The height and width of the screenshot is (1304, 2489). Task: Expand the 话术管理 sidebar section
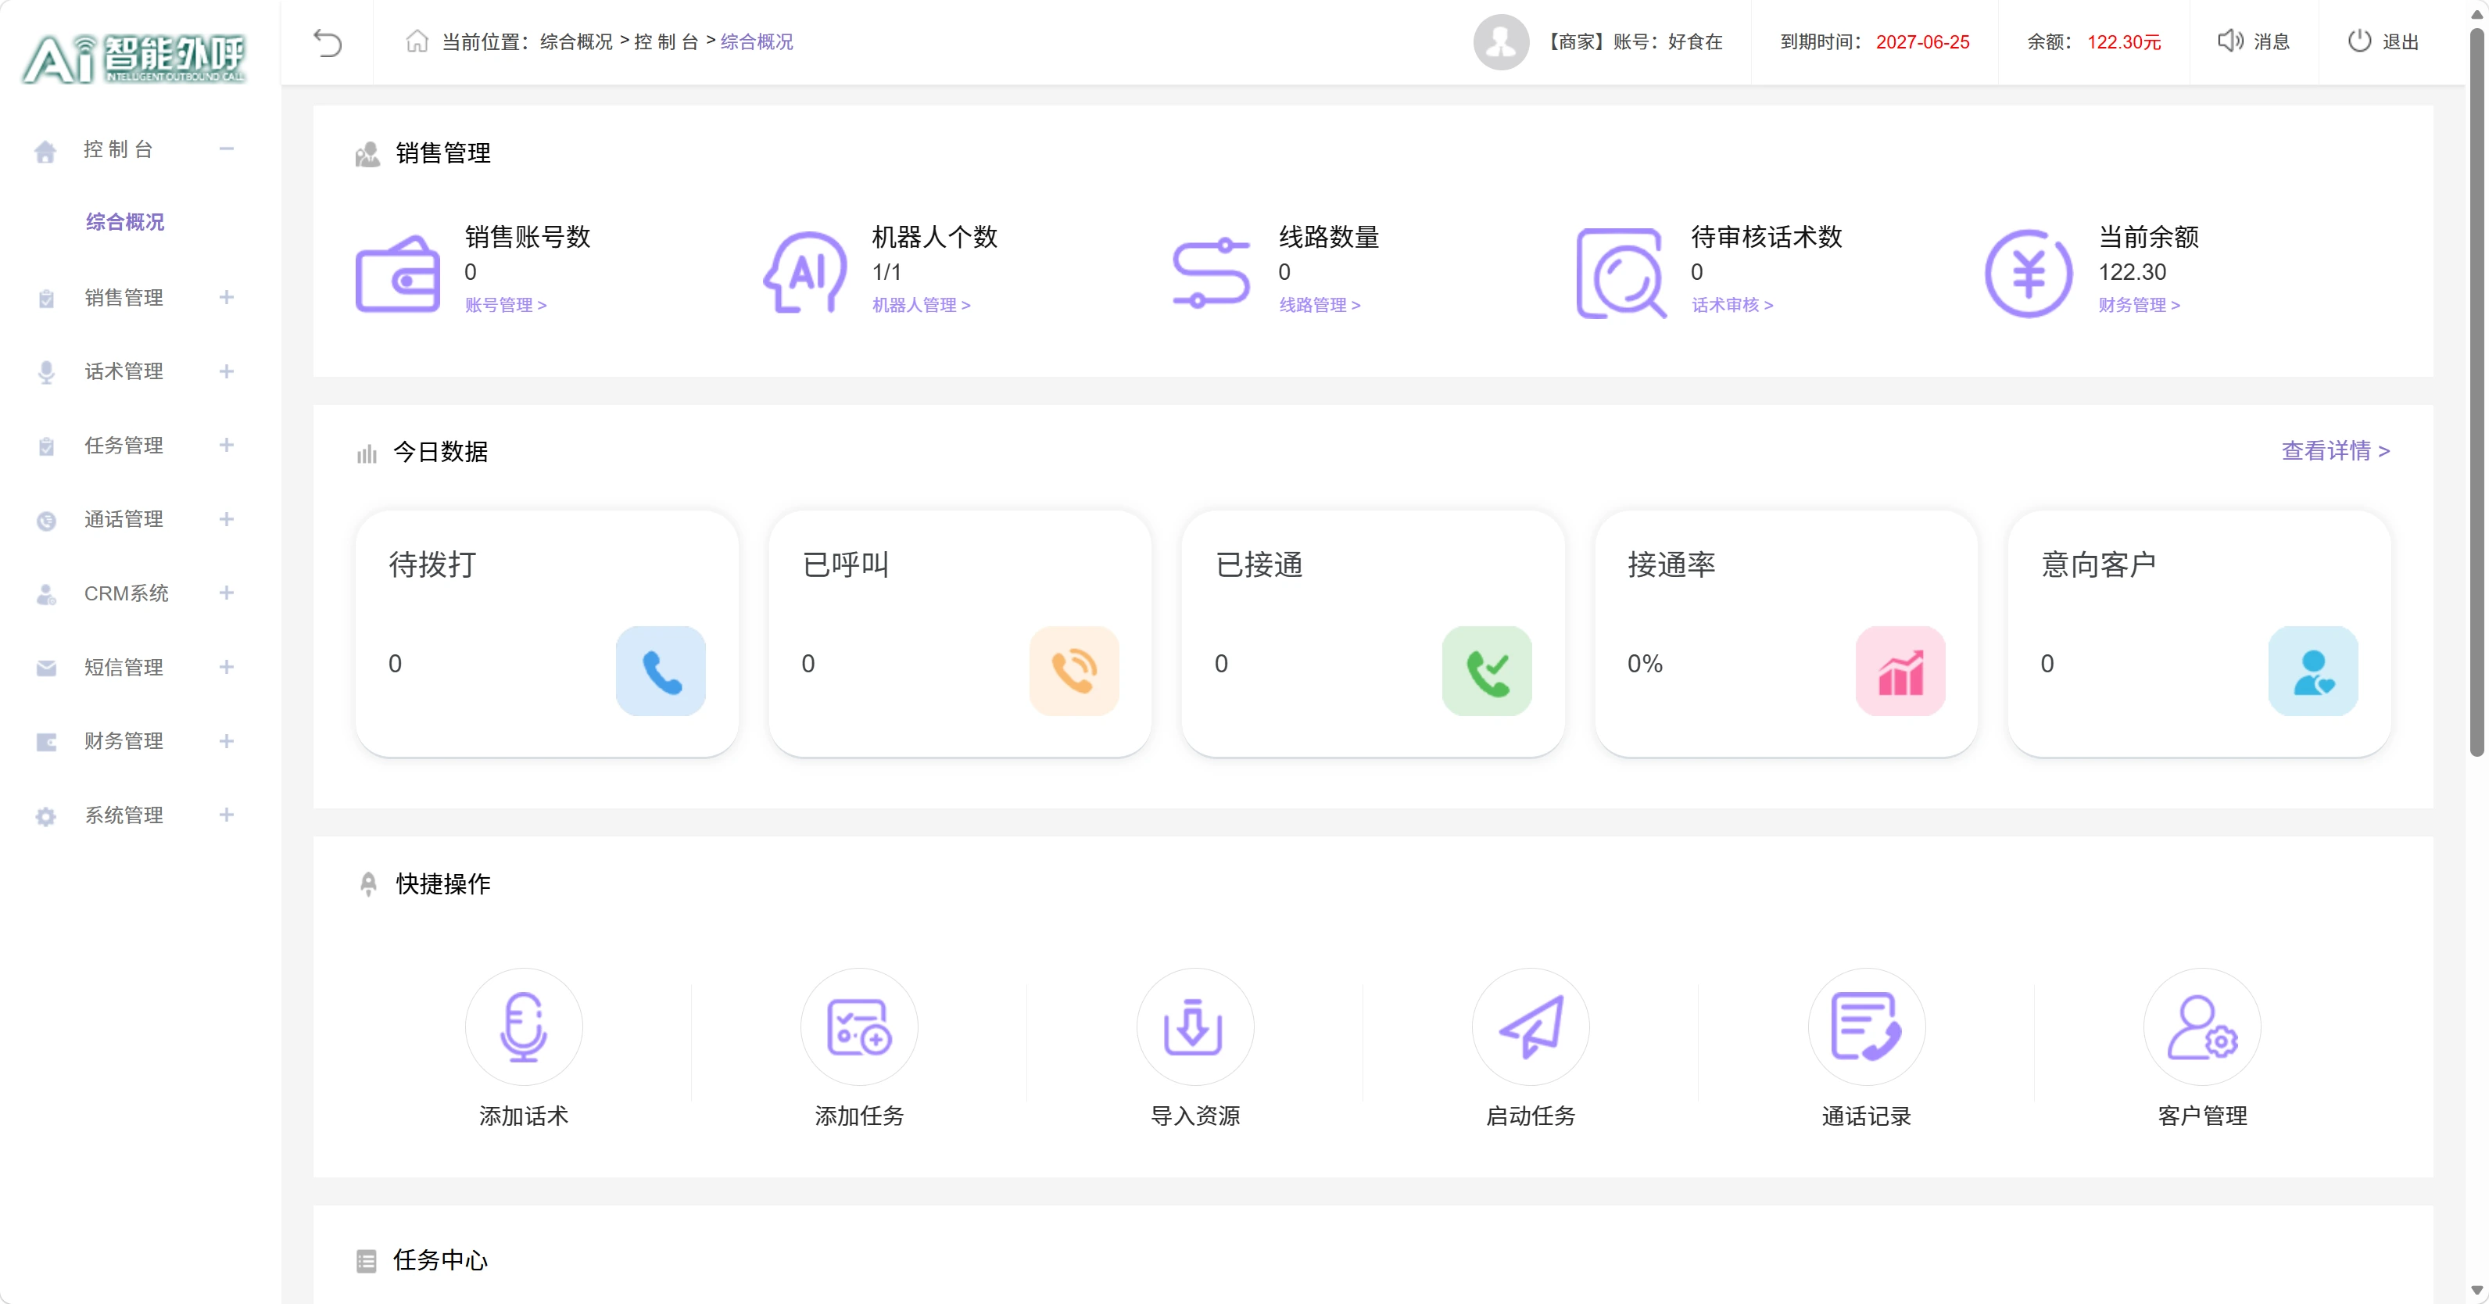(x=226, y=371)
